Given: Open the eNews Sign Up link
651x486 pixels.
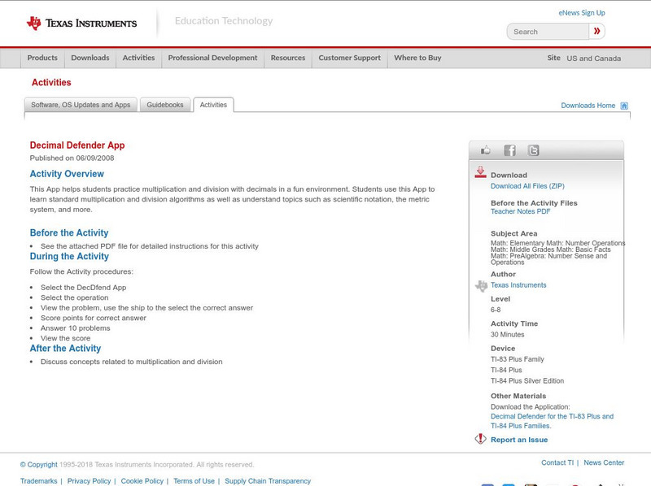Looking at the screenshot, I should coord(582,13).
